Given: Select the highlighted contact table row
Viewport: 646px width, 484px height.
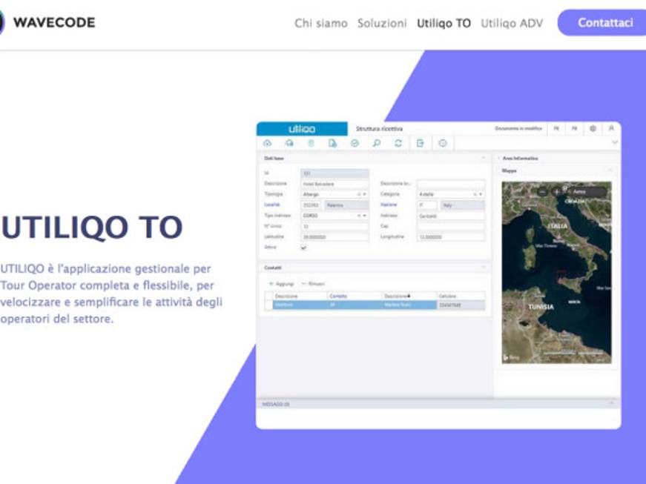Looking at the screenshot, I should point(375,305).
